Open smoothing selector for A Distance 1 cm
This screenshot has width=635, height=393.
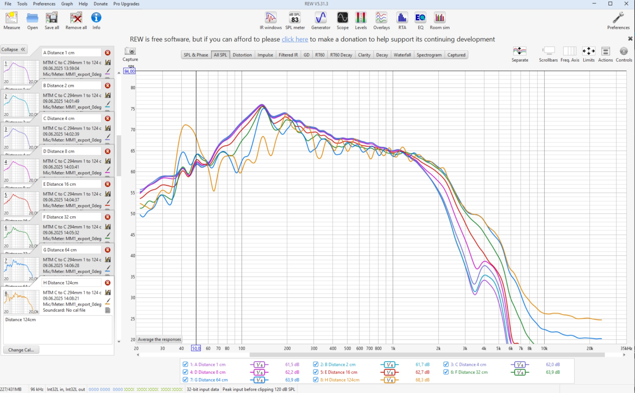tap(259, 364)
